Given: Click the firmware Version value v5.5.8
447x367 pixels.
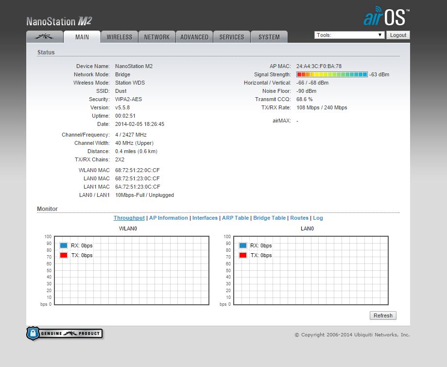Looking at the screenshot, I should coord(122,107).
